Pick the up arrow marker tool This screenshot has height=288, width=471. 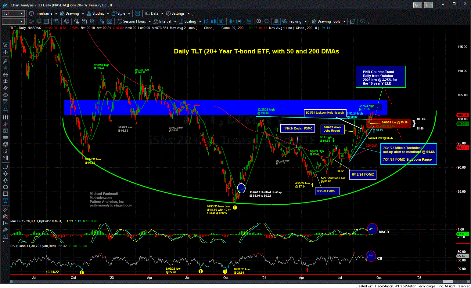click(x=5, y=180)
